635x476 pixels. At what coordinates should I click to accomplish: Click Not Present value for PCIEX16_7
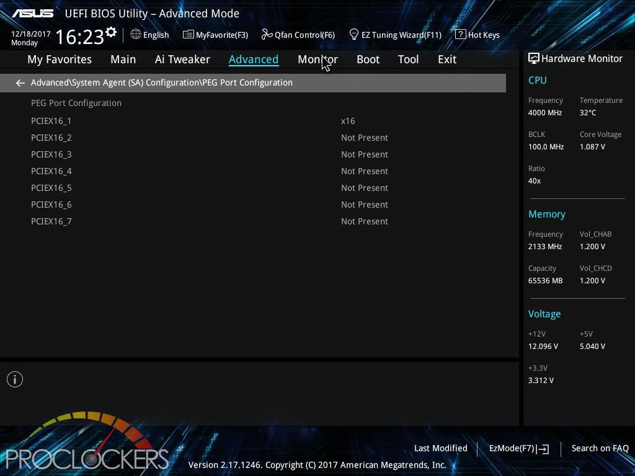pos(365,221)
